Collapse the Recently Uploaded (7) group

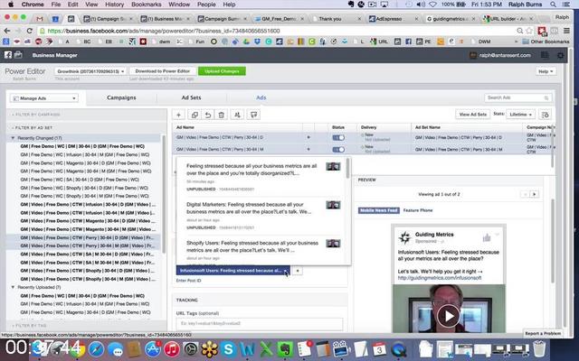[x=13, y=287]
